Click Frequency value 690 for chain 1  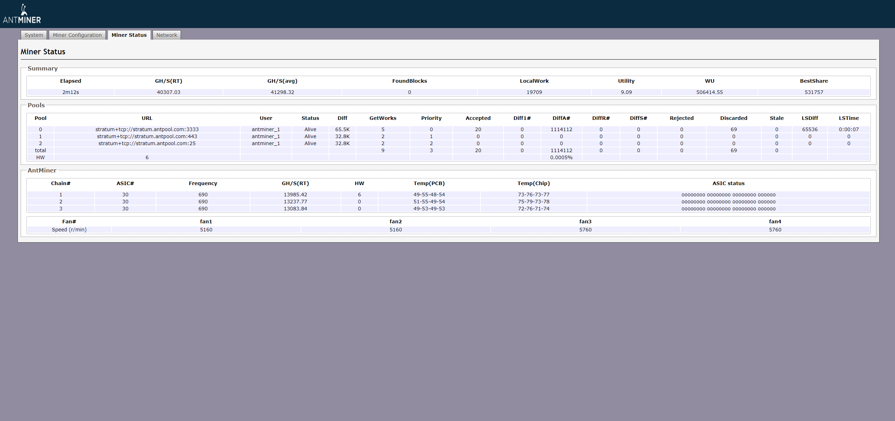point(203,195)
